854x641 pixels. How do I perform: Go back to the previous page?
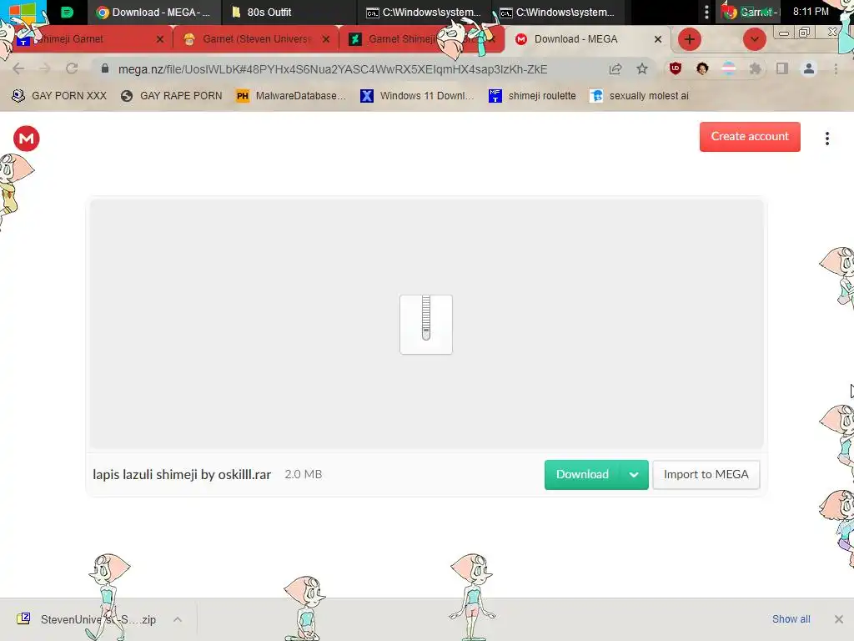click(18, 68)
